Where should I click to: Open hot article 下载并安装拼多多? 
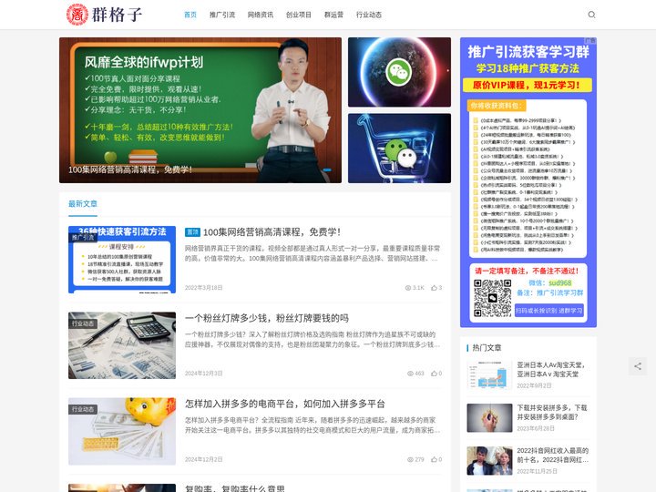coord(552,412)
